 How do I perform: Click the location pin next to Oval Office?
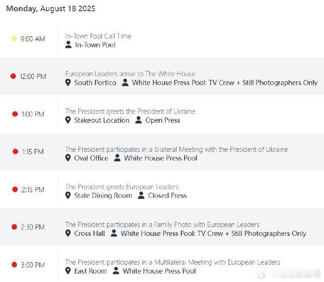(x=68, y=158)
